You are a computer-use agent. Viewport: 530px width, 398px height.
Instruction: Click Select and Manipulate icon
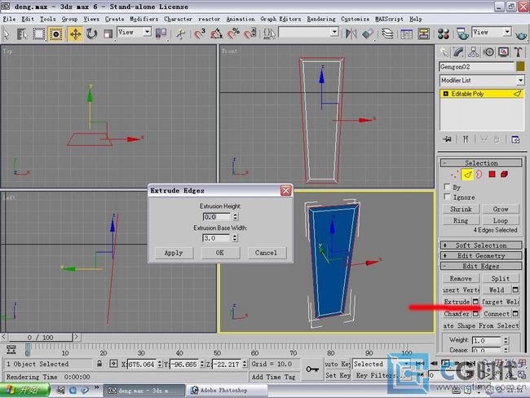pos(180,34)
